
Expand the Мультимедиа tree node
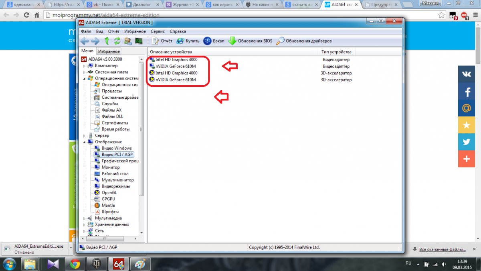click(x=84, y=218)
